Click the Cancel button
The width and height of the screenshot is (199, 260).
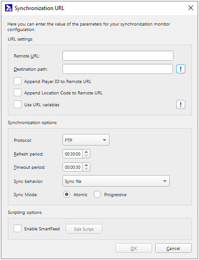[173, 248]
